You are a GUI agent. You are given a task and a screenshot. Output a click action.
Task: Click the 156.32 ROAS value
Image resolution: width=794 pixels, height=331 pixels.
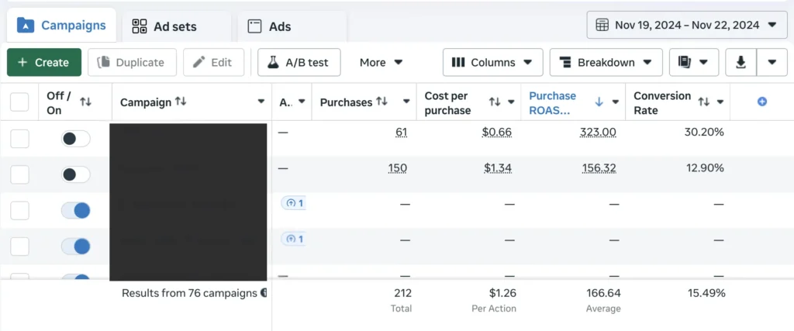599,167
